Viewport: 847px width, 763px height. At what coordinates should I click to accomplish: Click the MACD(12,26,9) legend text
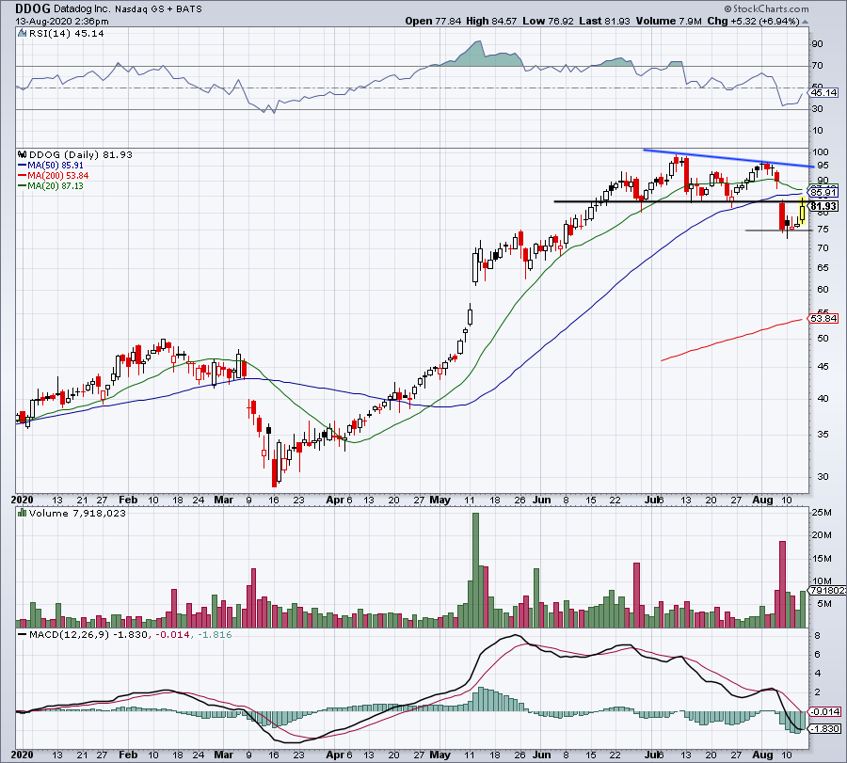coord(69,634)
